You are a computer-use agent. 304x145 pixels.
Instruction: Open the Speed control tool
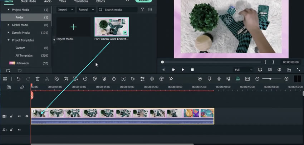[85, 79]
